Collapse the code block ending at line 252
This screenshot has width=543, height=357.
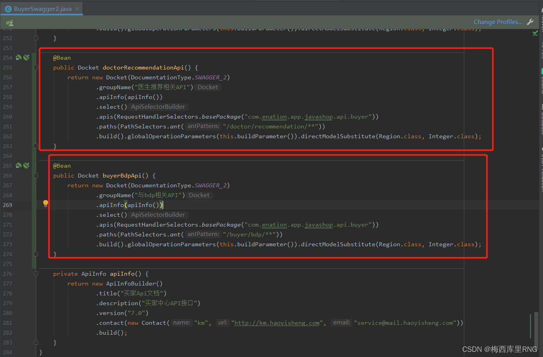coord(36,38)
